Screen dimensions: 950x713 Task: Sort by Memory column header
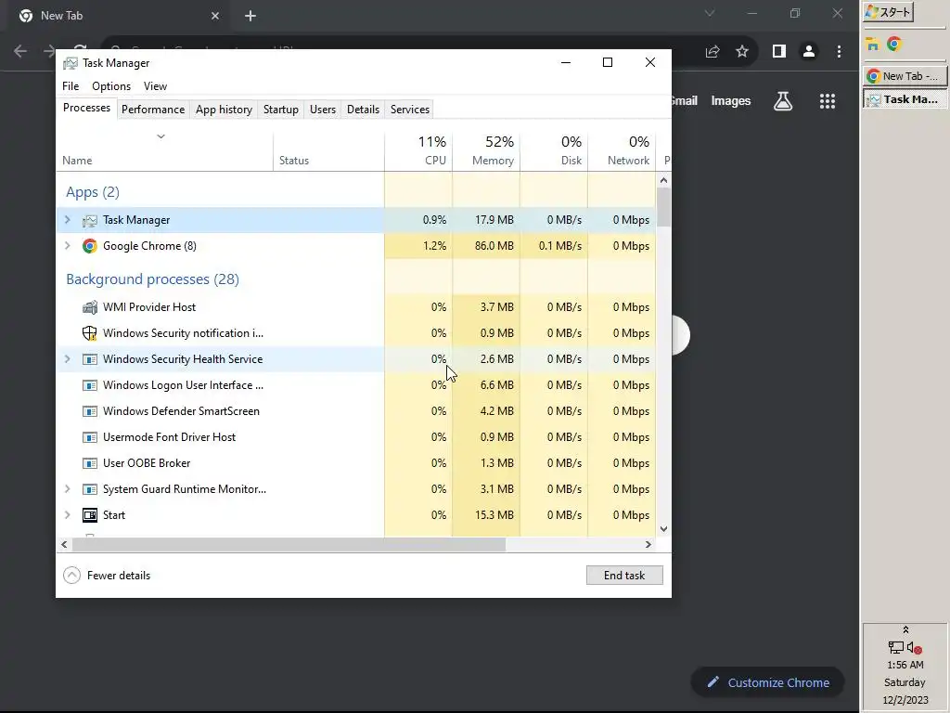click(x=486, y=151)
